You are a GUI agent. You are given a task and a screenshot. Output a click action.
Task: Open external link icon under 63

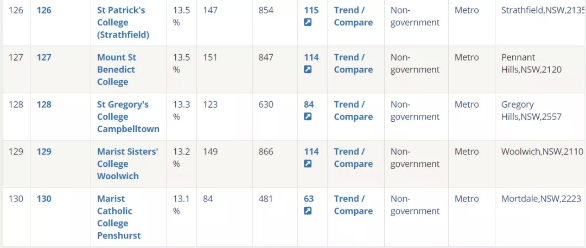(308, 211)
